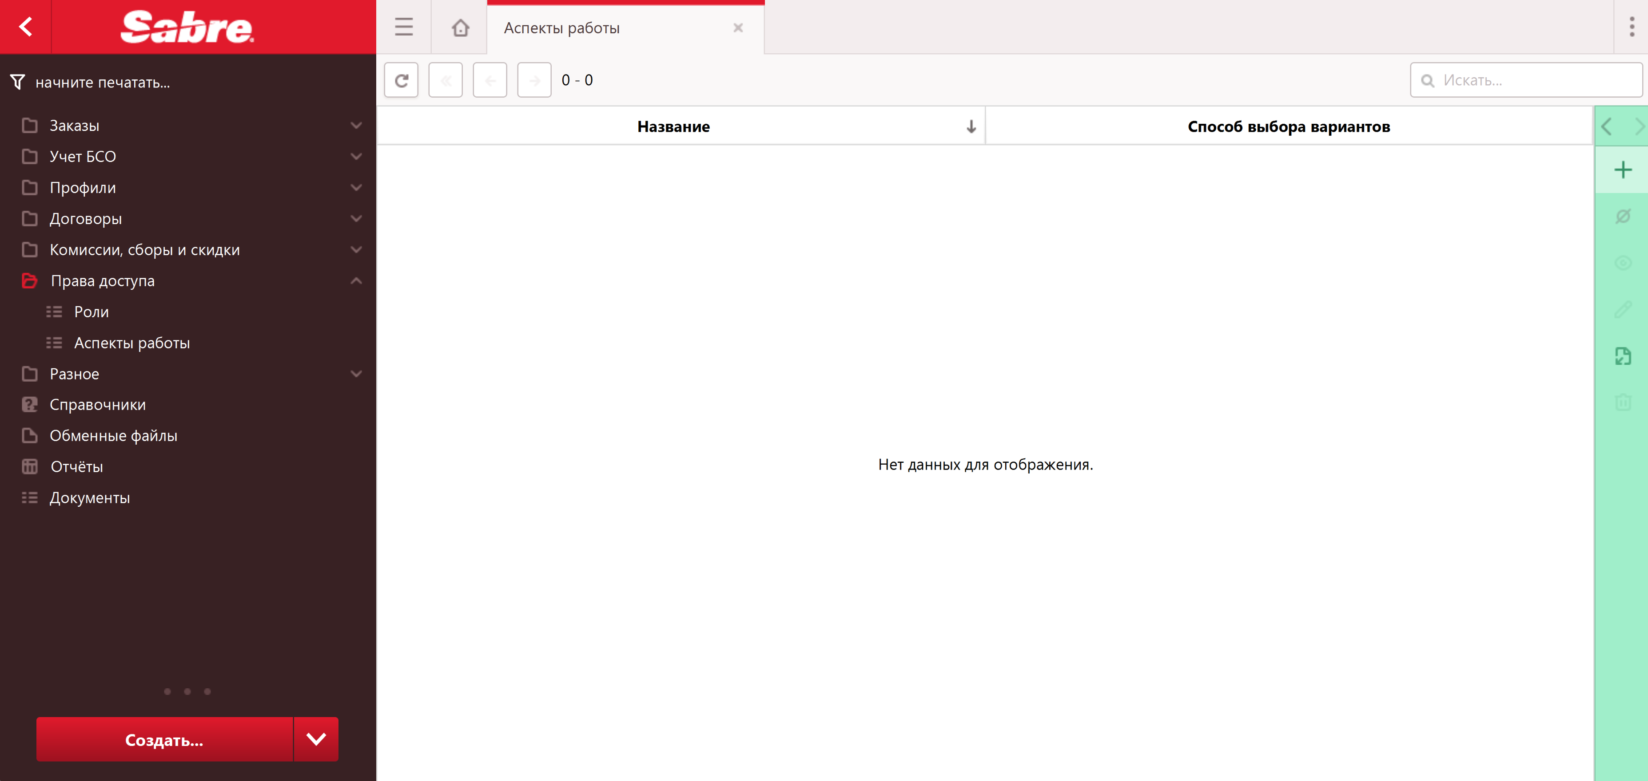Screen dimensions: 1648x781
Task: Click the Создать... button
Action: tap(164, 739)
